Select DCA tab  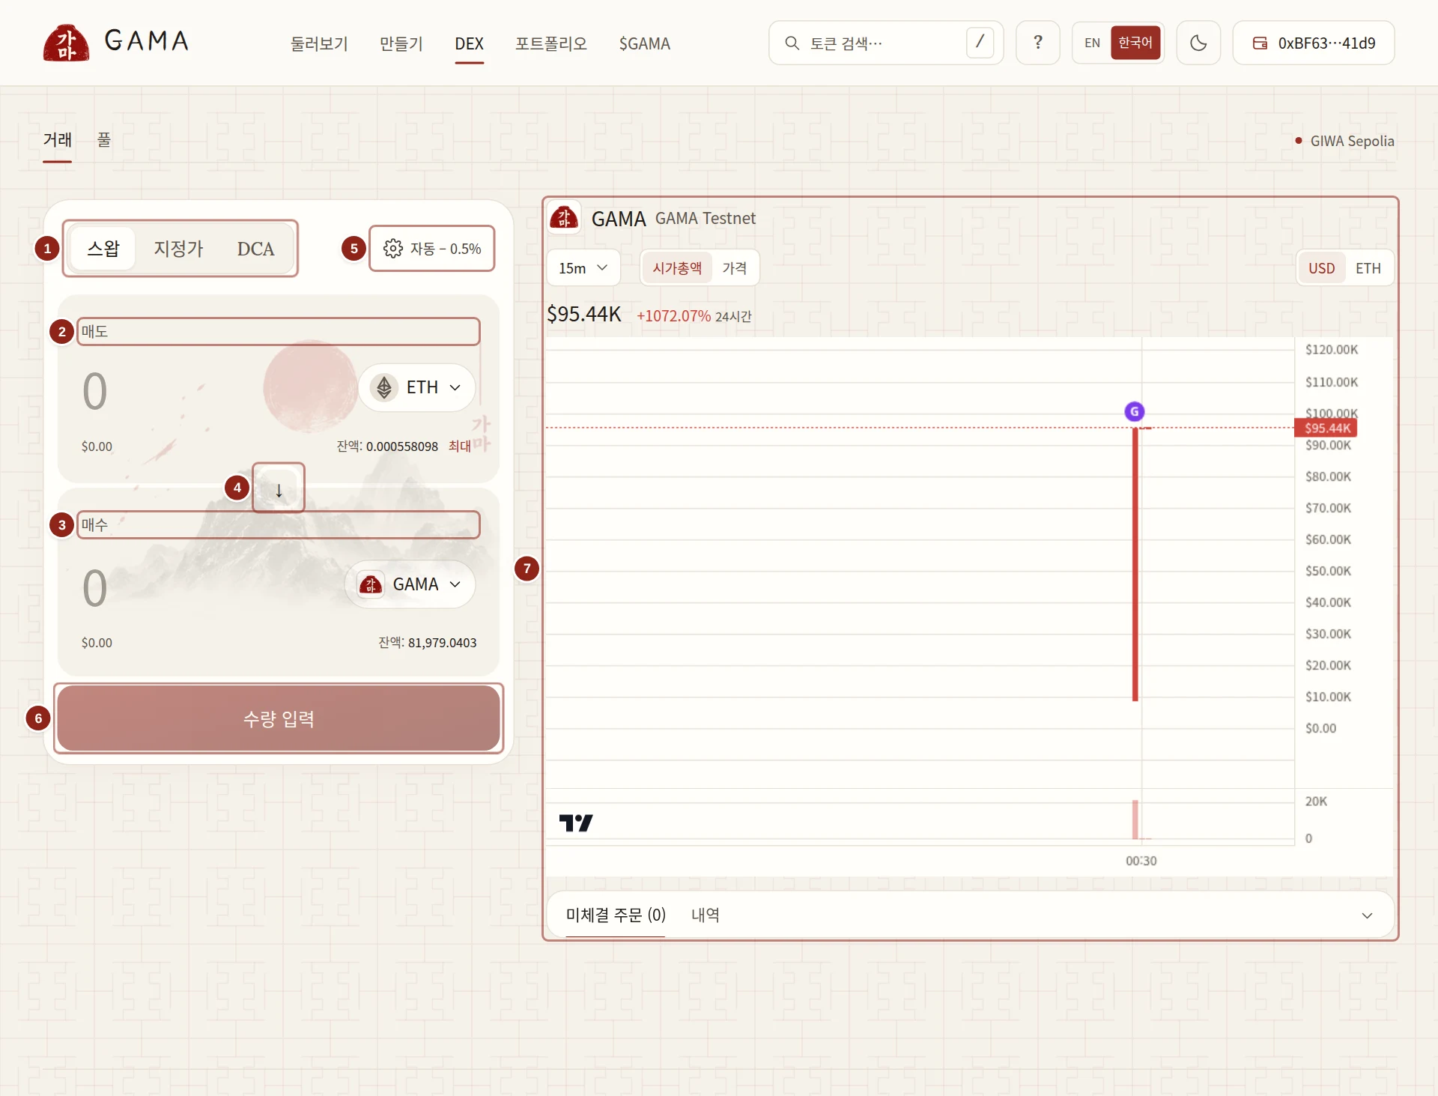255,249
